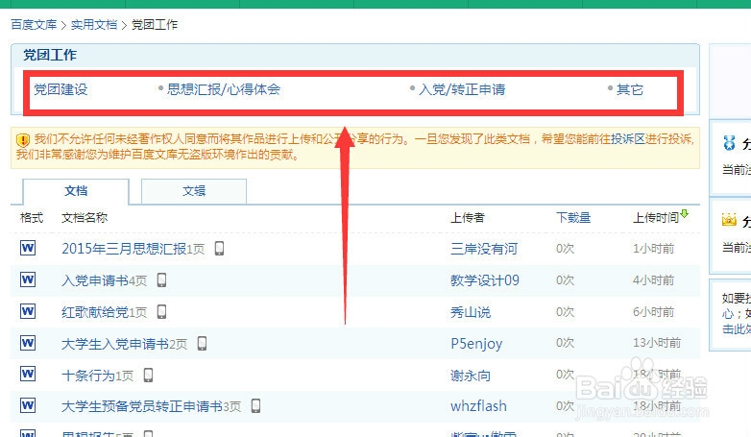View uploader 秀山说
The width and height of the screenshot is (751, 437).
point(471,312)
